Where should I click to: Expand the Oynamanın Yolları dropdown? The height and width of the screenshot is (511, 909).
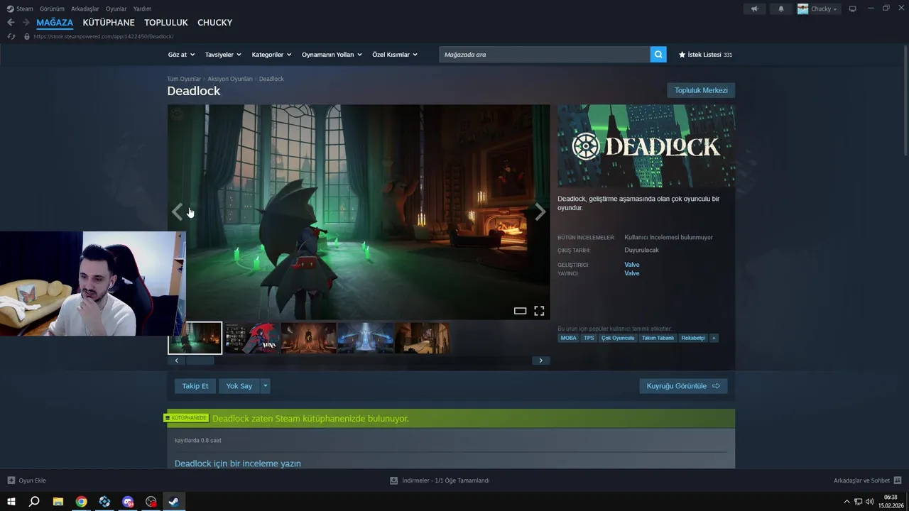coord(332,55)
